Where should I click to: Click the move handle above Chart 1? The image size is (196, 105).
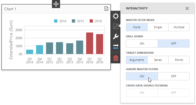click(56, 4)
